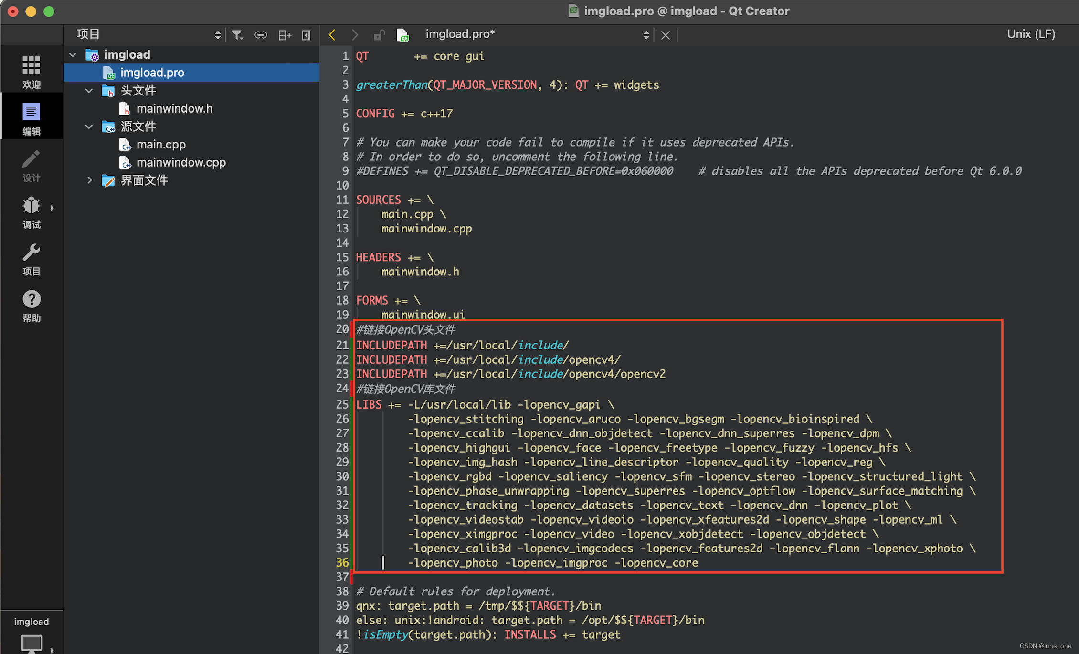The height and width of the screenshot is (654, 1079).
Task: Click the Qt document icon beside imgload.pro*
Action: pyautogui.click(x=402, y=34)
